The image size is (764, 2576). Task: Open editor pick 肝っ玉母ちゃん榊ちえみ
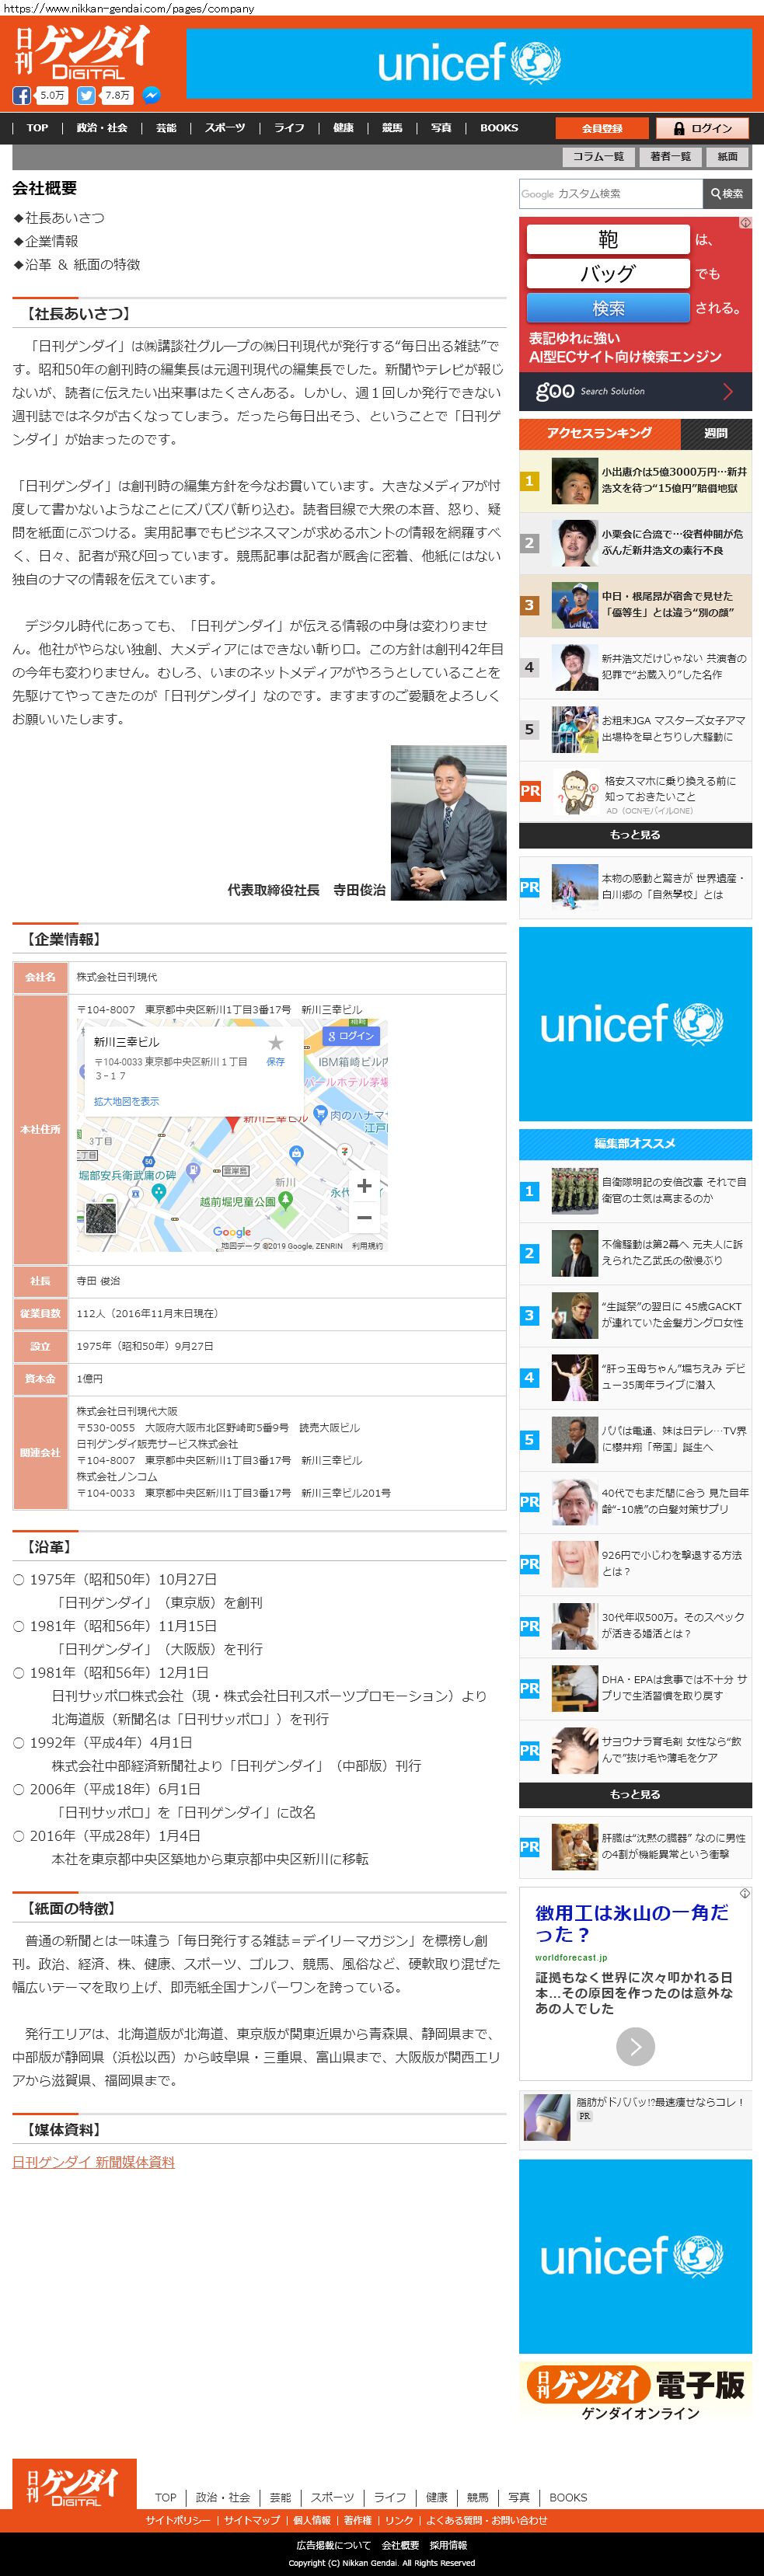[x=673, y=1377]
